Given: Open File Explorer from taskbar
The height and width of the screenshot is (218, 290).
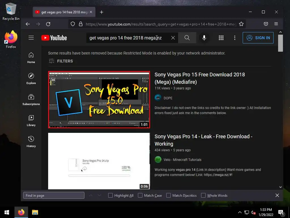Looking at the screenshot, I should 35,212.
